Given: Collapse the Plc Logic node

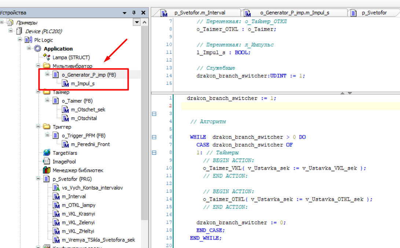Looking at the screenshot, I should 20,39.
